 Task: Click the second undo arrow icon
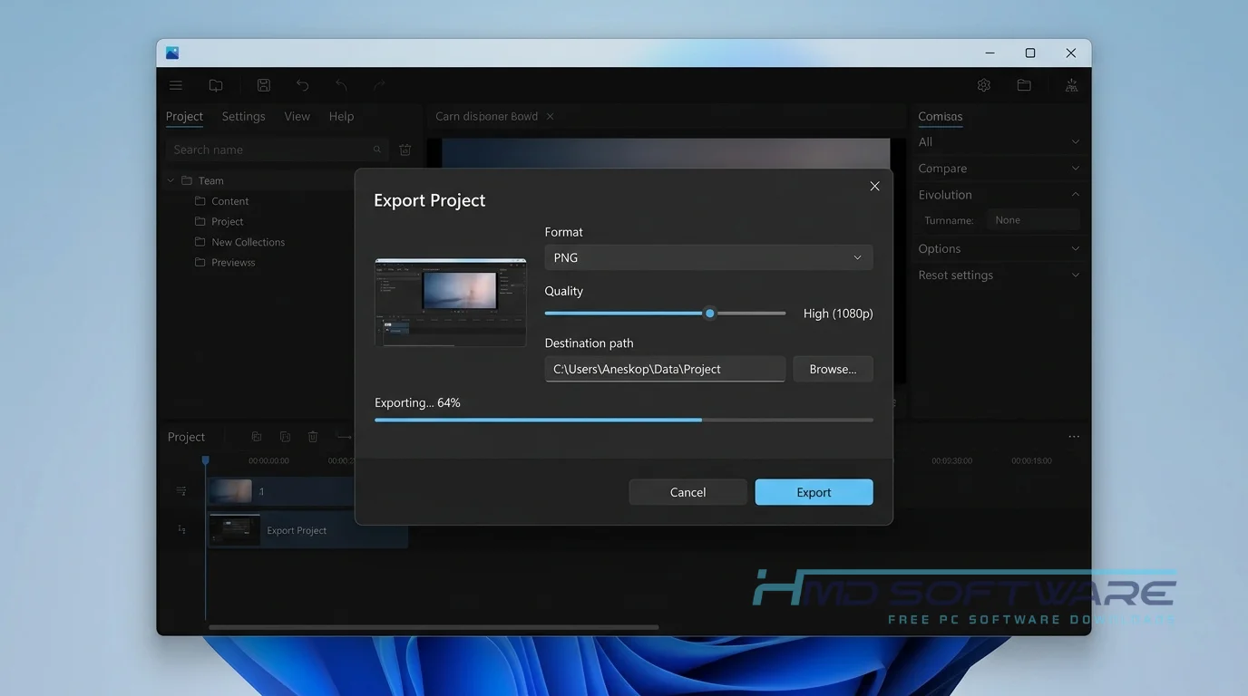point(341,85)
